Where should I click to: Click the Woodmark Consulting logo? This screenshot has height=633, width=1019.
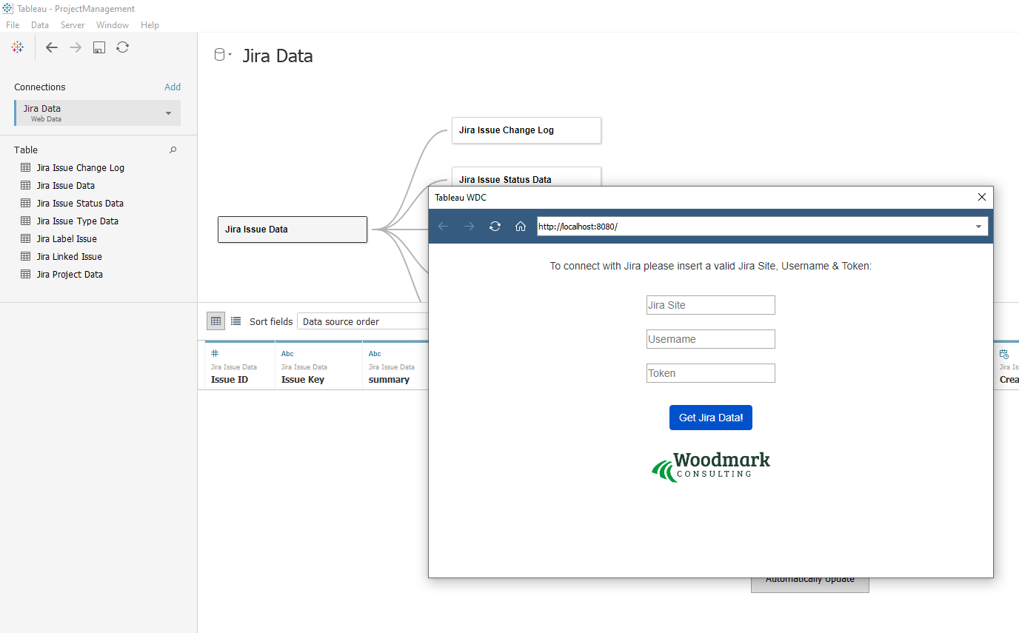point(710,466)
